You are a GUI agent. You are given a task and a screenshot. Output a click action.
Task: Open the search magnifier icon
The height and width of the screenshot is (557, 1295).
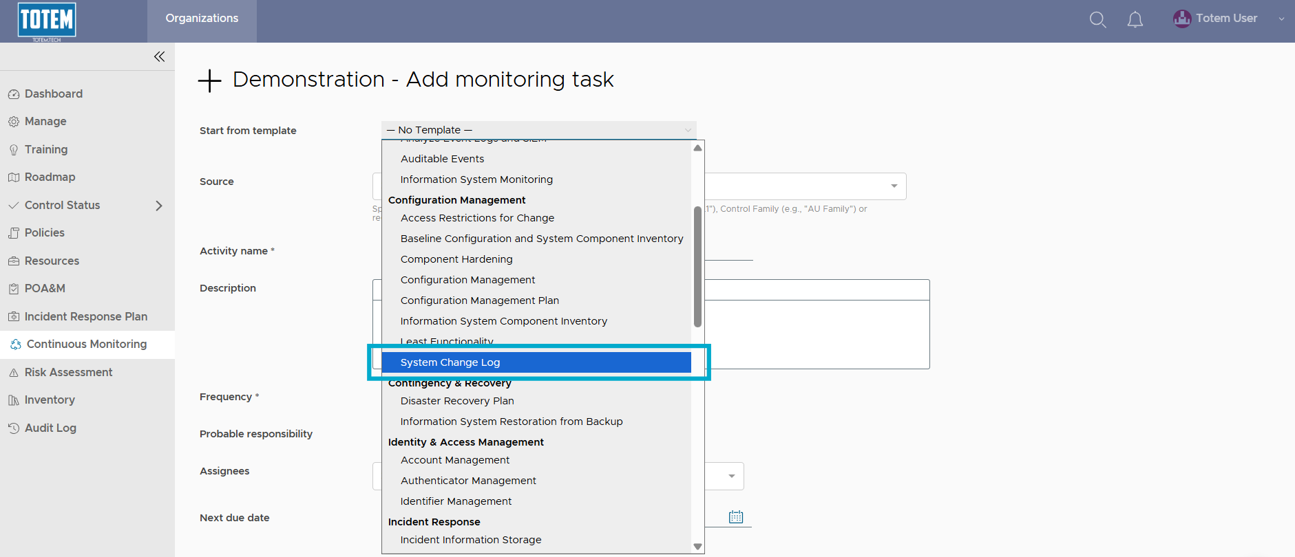click(1097, 20)
